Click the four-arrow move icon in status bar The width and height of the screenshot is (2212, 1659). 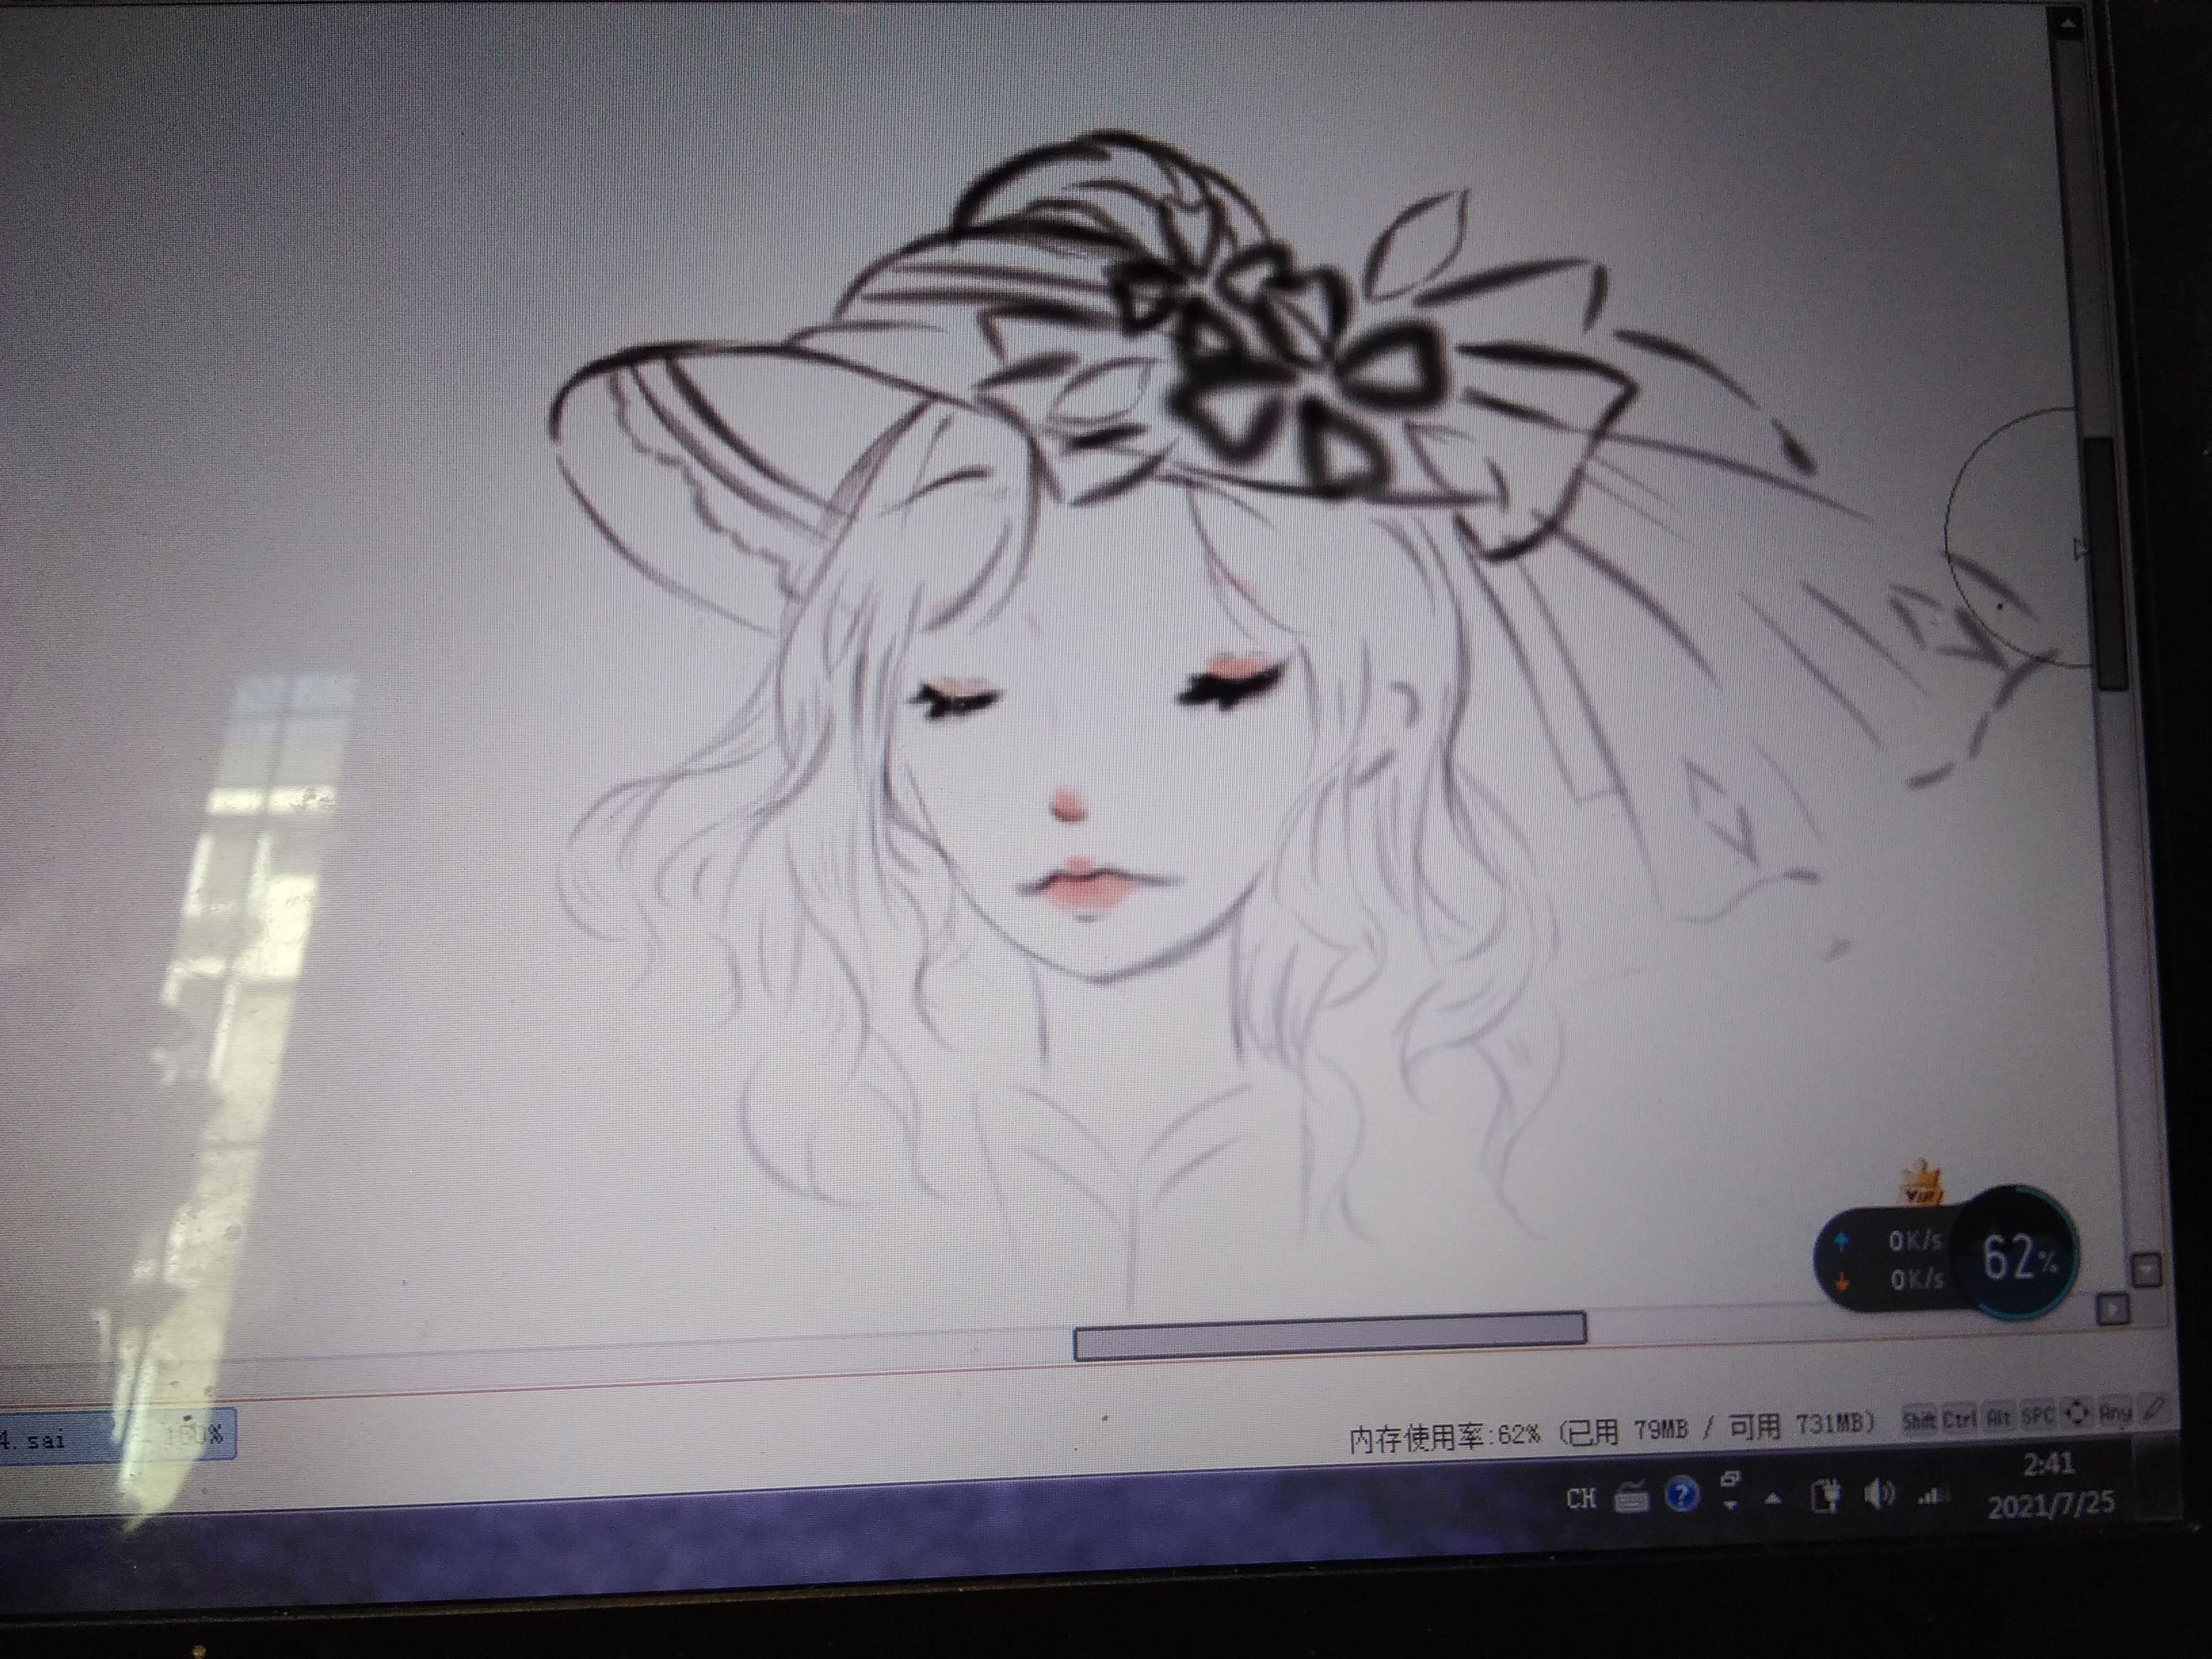coord(2077,1413)
